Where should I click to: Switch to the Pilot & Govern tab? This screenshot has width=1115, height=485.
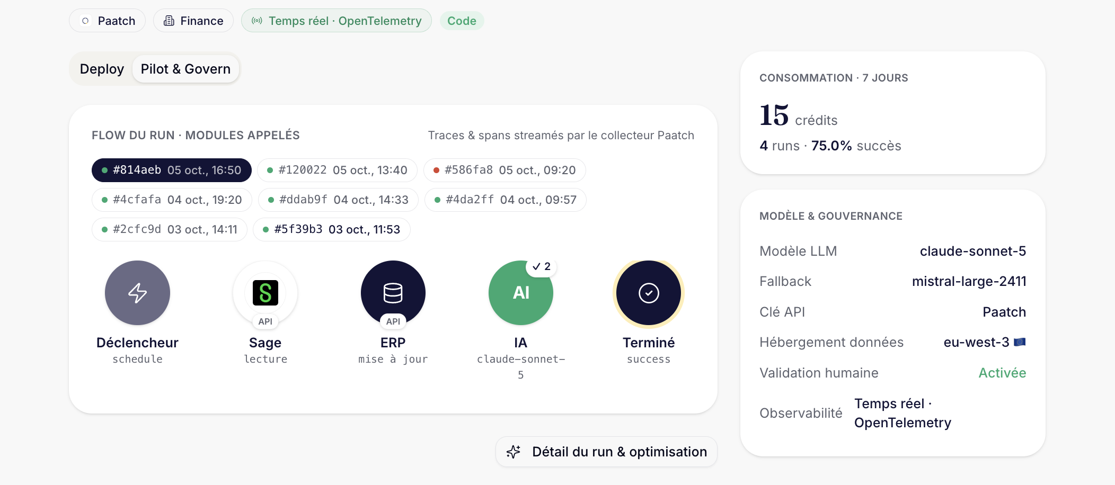click(185, 69)
